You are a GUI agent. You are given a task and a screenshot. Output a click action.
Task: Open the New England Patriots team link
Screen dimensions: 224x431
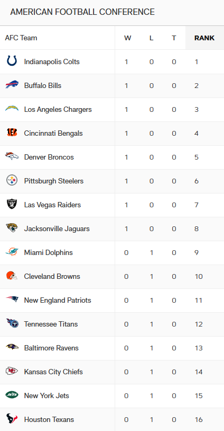click(58, 300)
